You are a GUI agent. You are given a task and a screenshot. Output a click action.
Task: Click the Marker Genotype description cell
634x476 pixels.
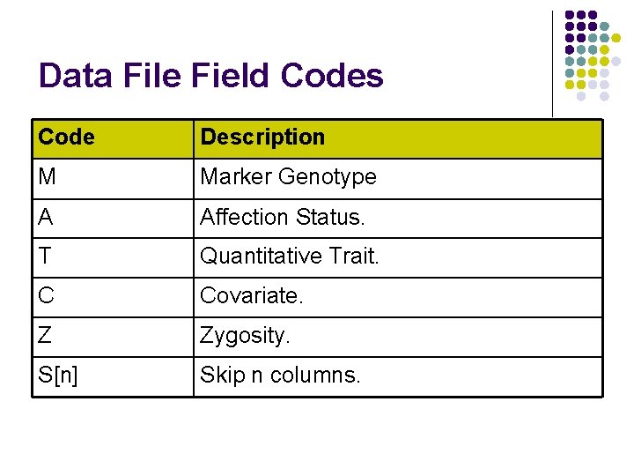[x=398, y=178]
